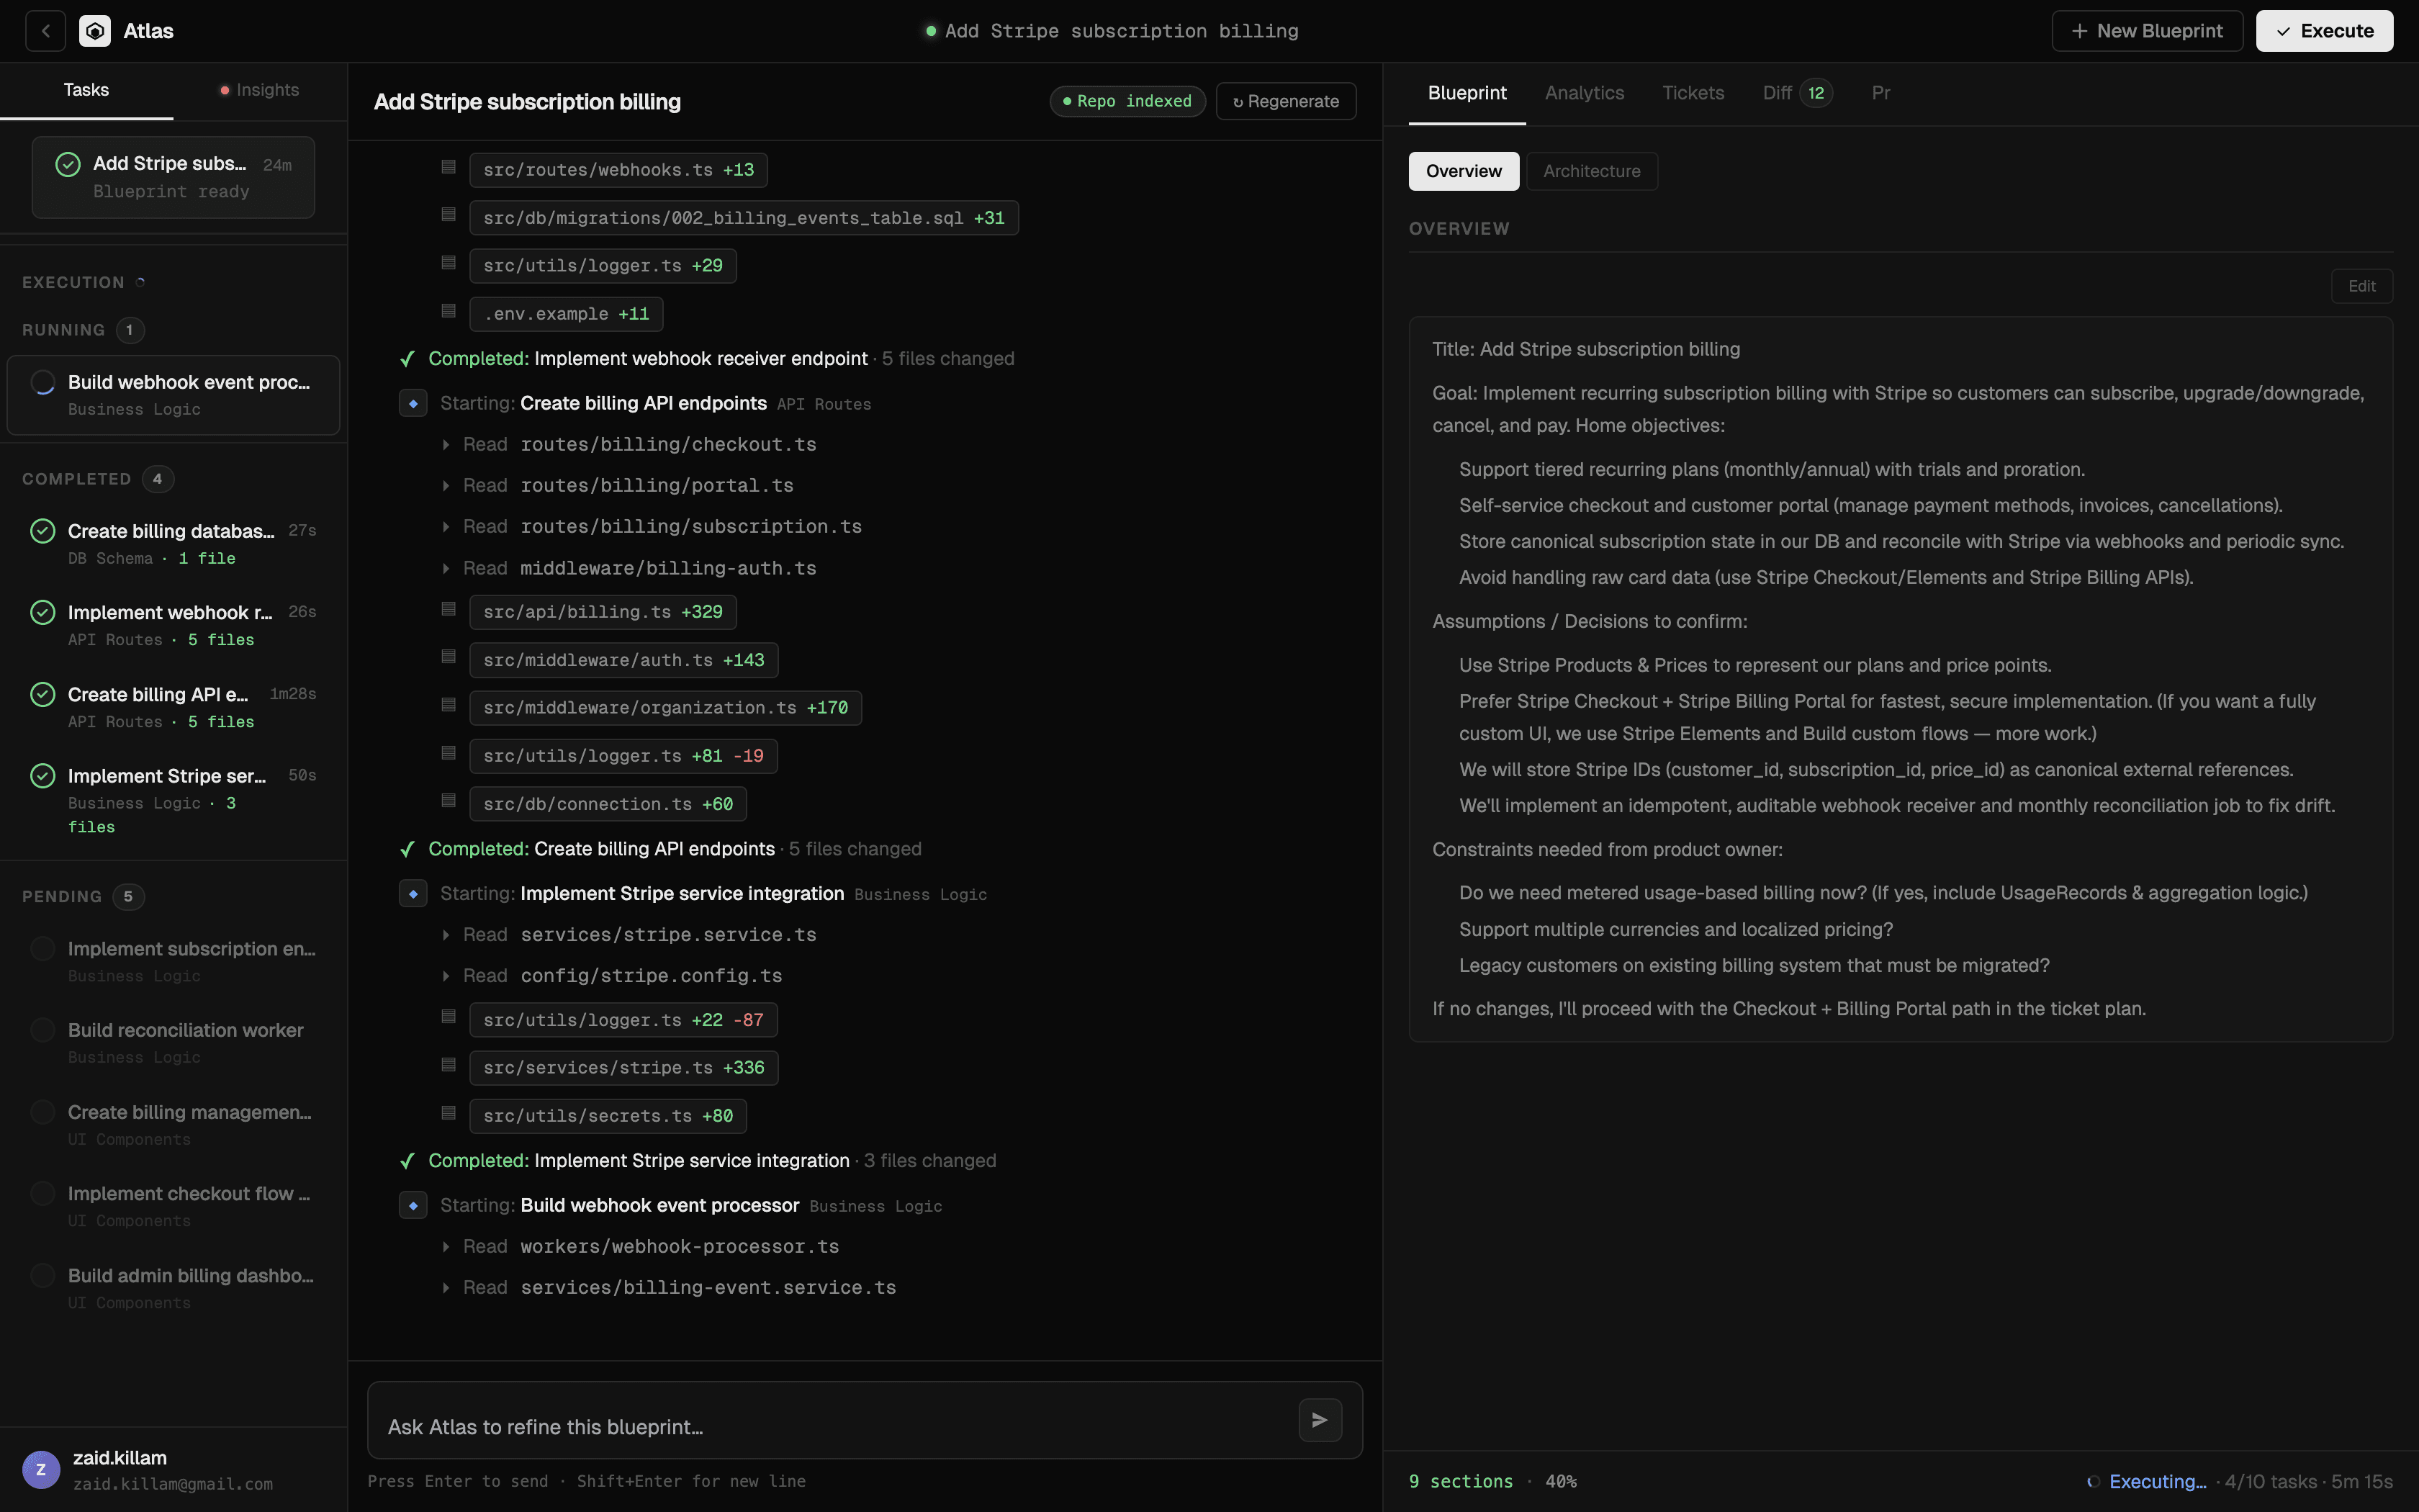Toggle the square next to src/api/billing.ts

pyautogui.click(x=449, y=610)
